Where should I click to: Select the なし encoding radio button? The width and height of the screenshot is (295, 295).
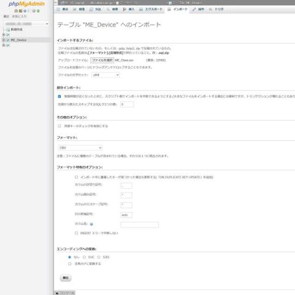point(69,257)
